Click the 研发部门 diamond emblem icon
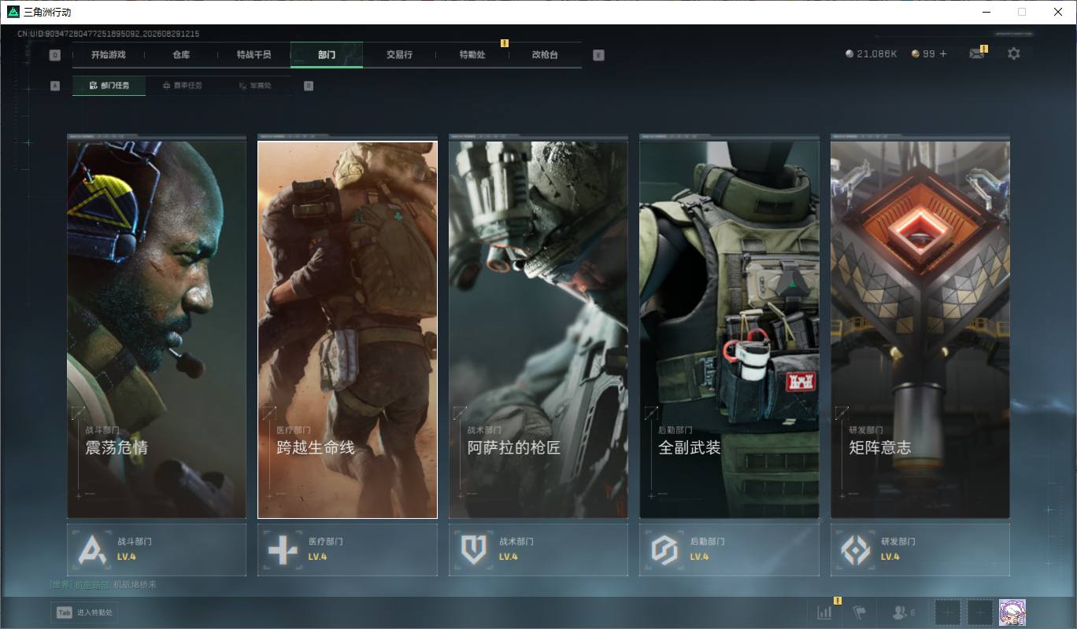 856,550
